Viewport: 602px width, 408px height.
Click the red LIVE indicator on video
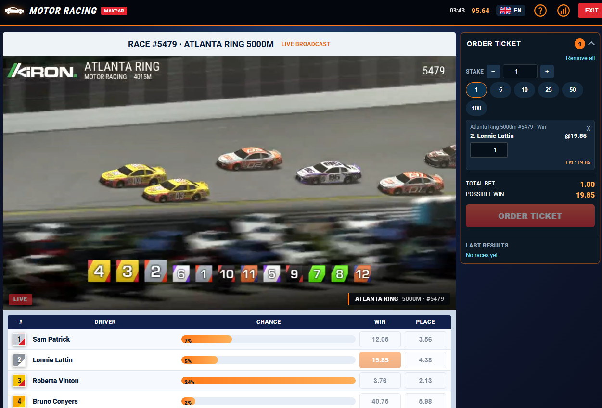coord(20,299)
